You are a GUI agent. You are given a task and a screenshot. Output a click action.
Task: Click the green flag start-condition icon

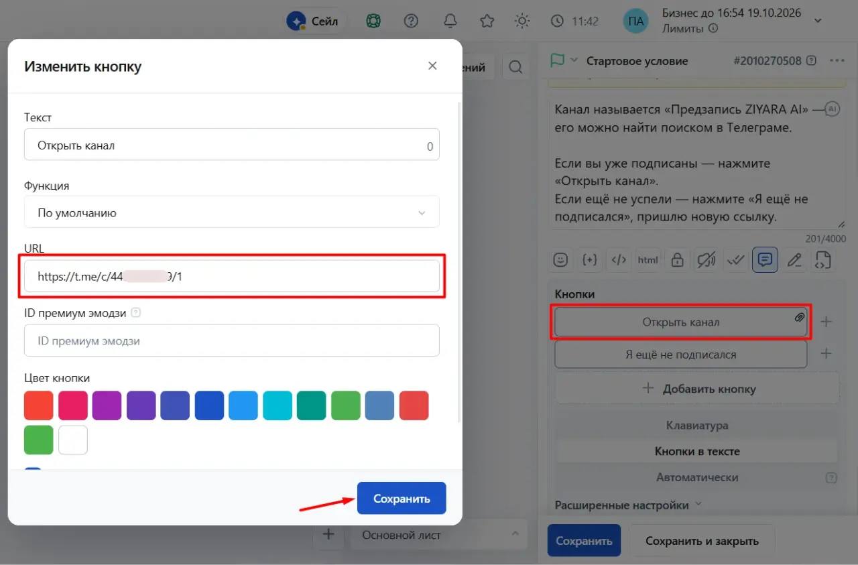tap(557, 60)
